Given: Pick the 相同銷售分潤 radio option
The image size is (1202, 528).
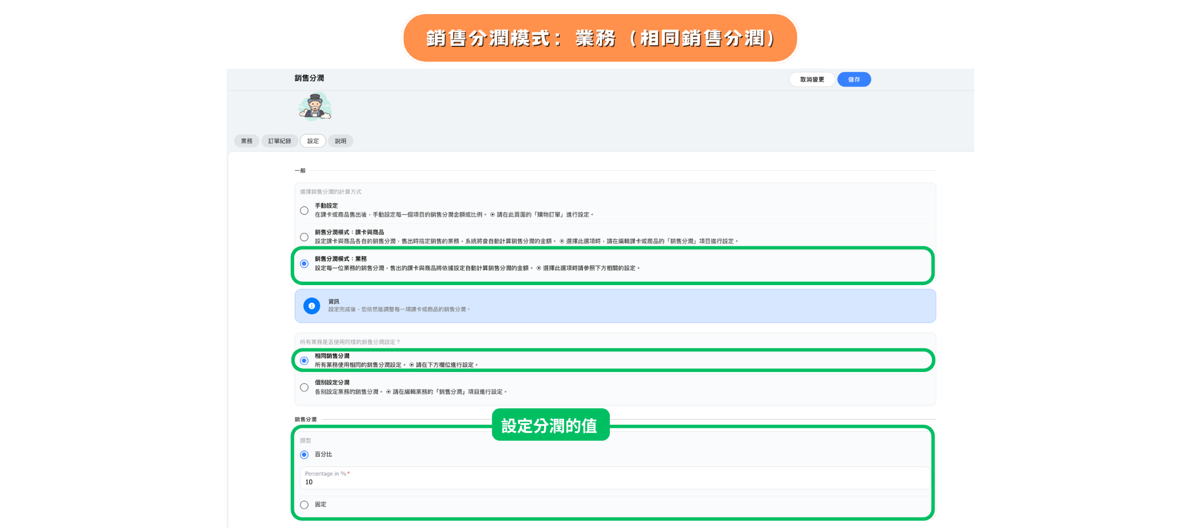Looking at the screenshot, I should [304, 361].
